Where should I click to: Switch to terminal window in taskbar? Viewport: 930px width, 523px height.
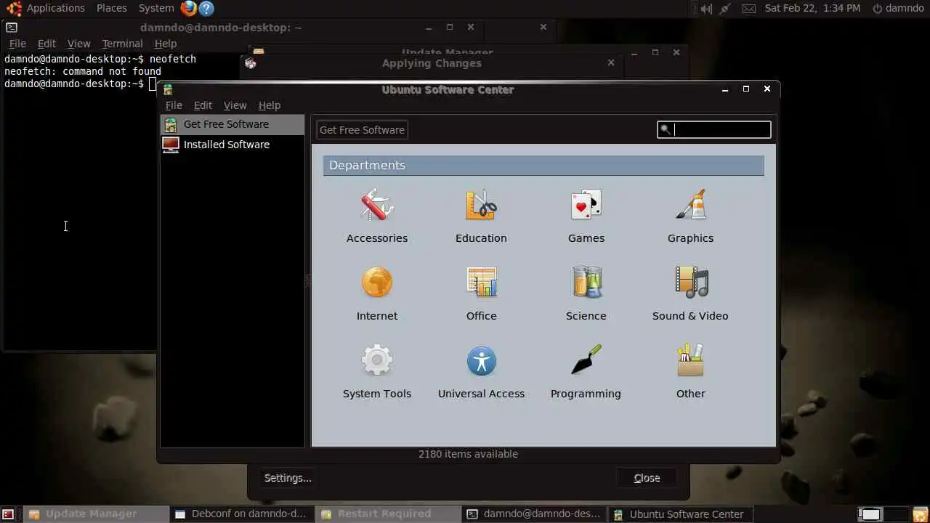tap(534, 514)
